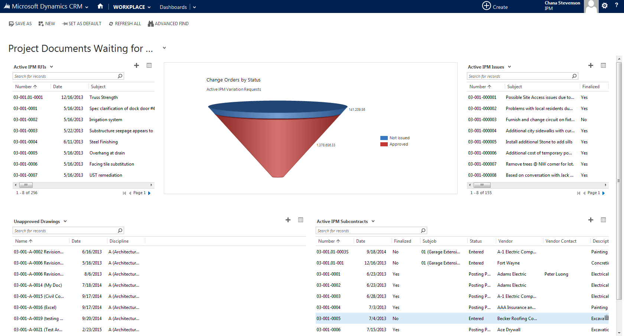This screenshot has height=336, width=624.
Task: Open grid view icon for Active IPM Issues
Action: coord(603,66)
